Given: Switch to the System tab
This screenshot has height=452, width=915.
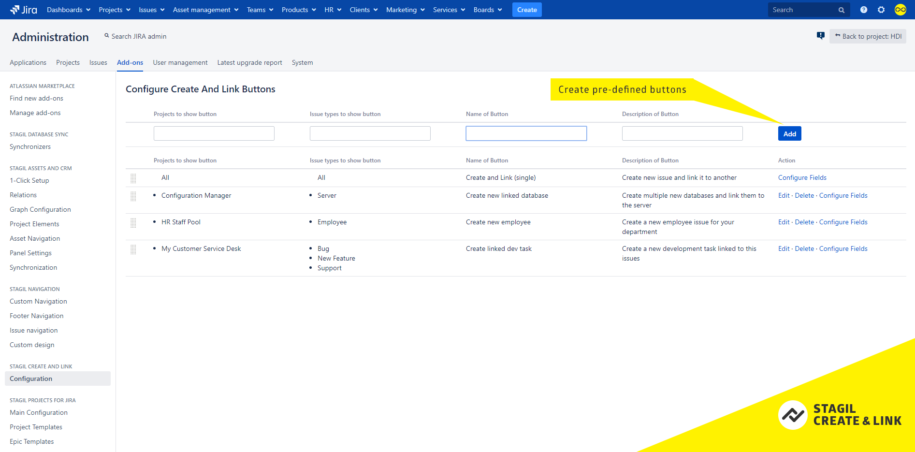Looking at the screenshot, I should (x=302, y=62).
